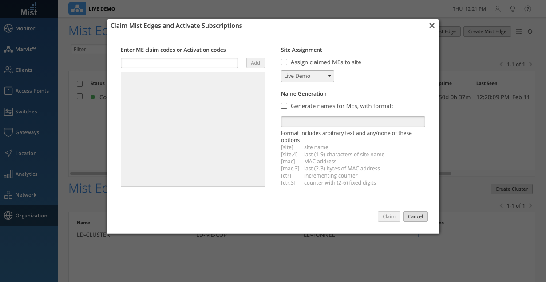Select the Clients sidebar icon
The image size is (546, 282).
[x=8, y=70]
